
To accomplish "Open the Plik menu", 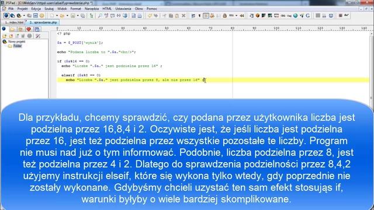I will [x=11, y=9].
